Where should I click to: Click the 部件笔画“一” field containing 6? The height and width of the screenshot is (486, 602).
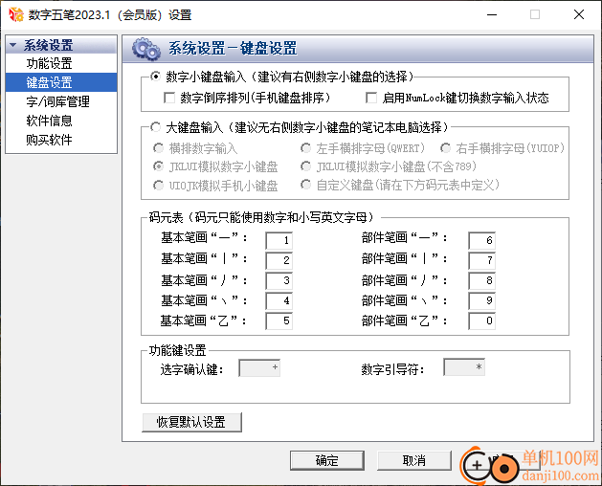(481, 240)
